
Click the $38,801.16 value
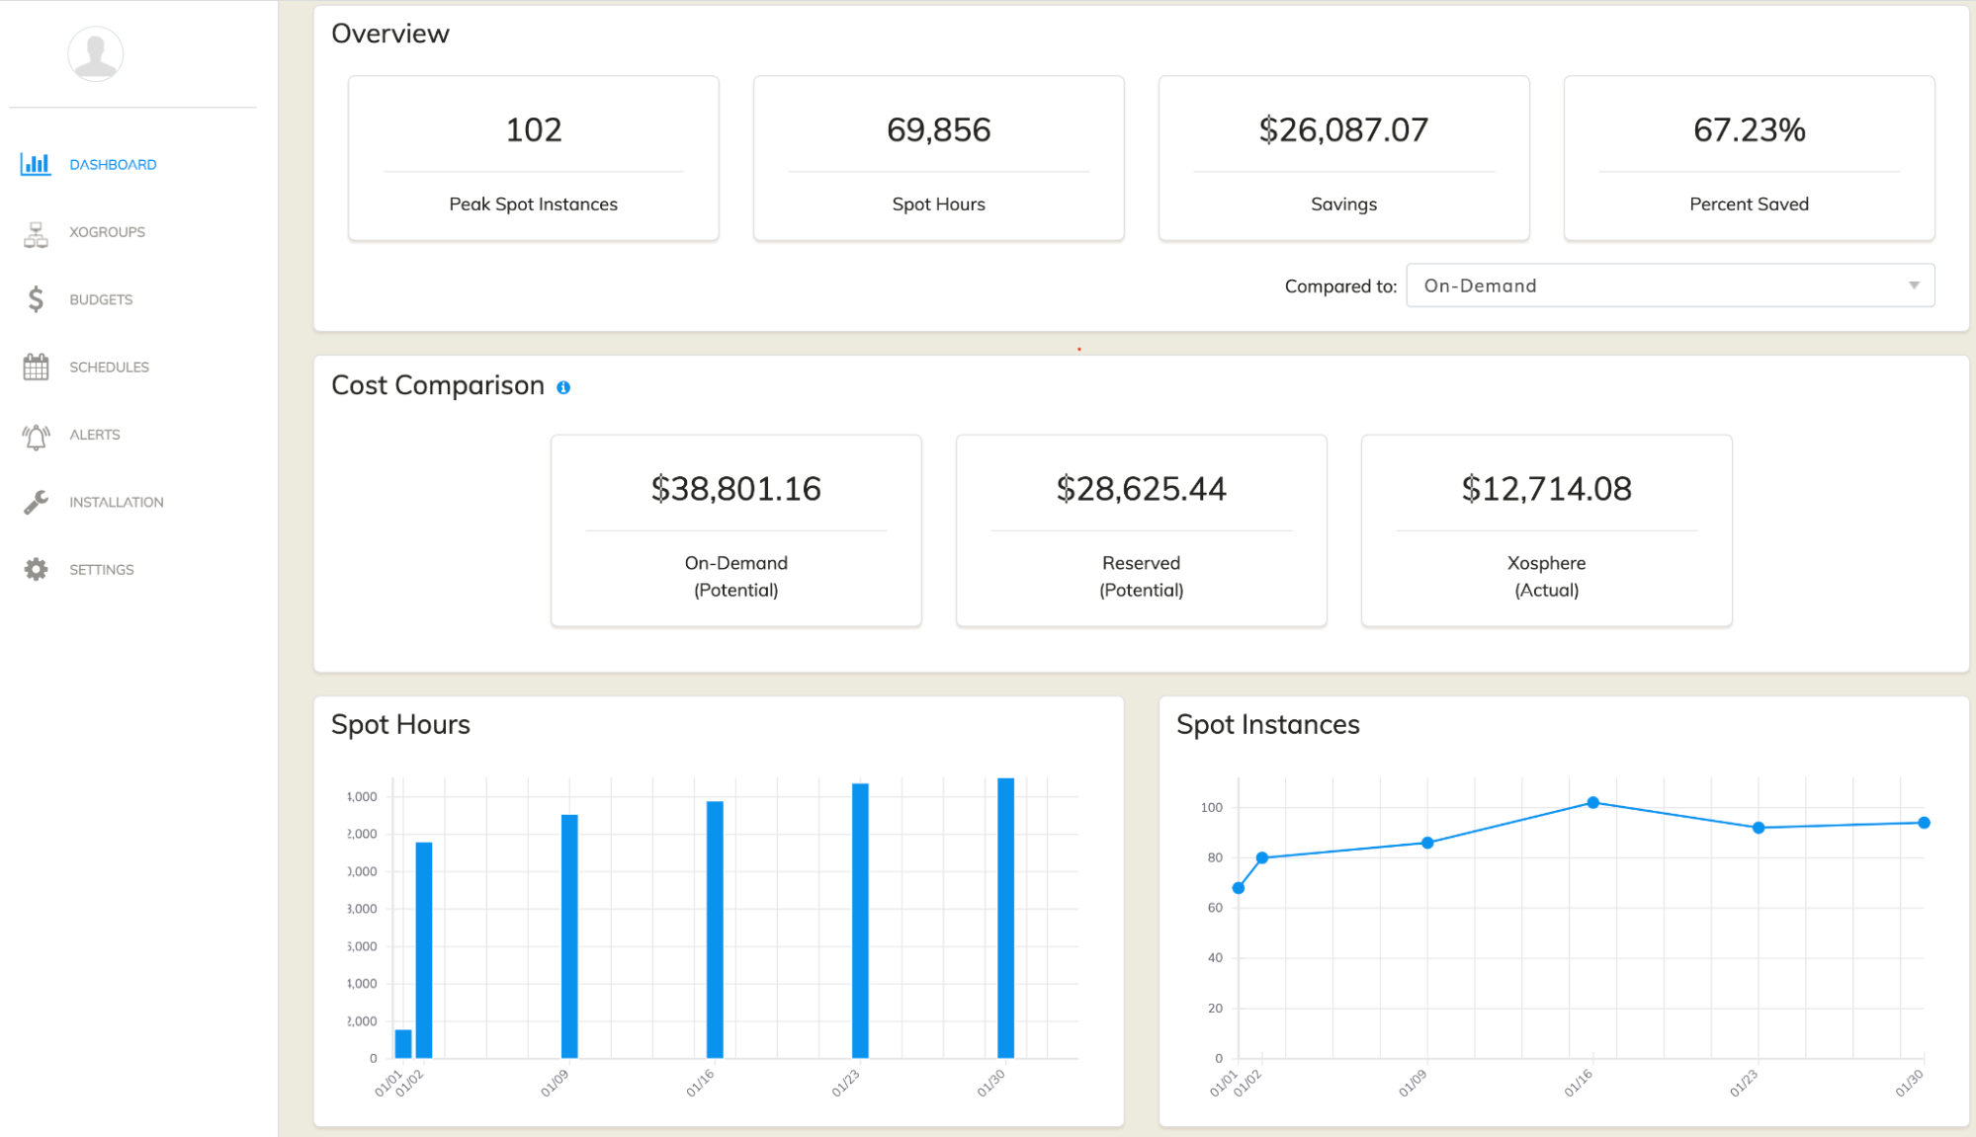[736, 489]
